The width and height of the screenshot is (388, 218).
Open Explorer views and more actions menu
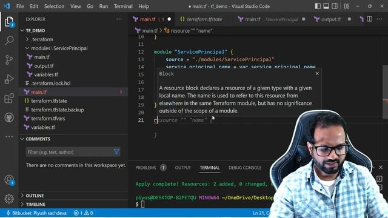pyautogui.click(x=119, y=19)
